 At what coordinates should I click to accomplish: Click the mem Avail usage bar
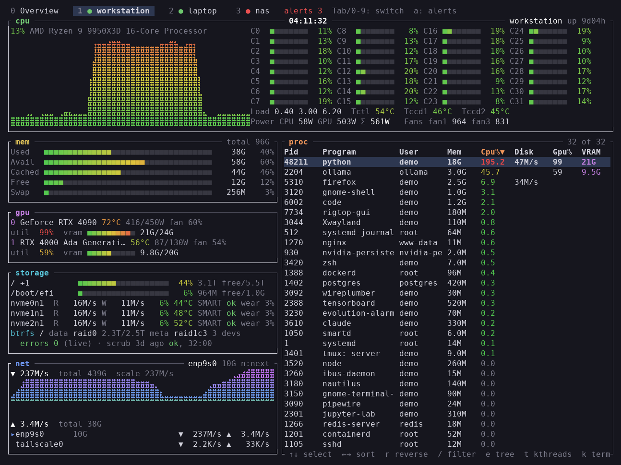[x=128, y=162]
